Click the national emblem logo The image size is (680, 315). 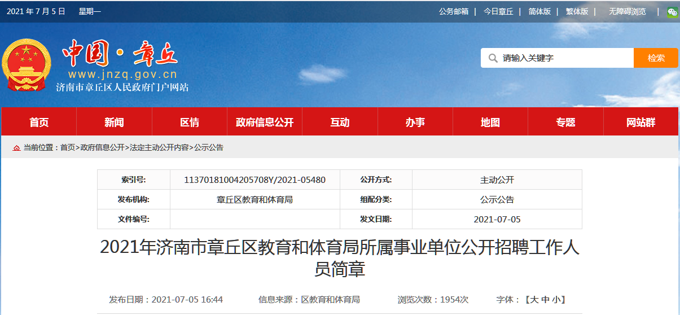[26, 65]
